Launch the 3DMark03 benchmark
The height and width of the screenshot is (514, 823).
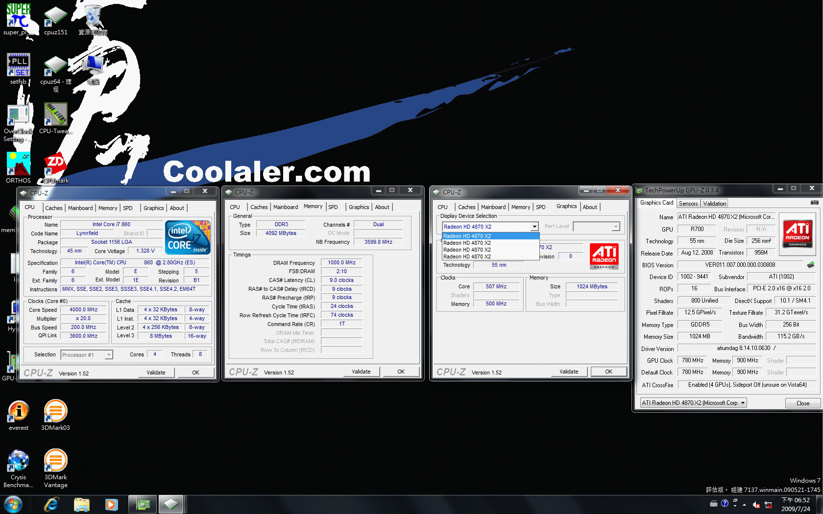[55, 411]
